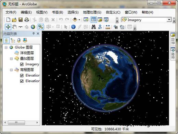The image size is (178, 134).
Task: Select the Navigate tool
Action: point(8,27)
